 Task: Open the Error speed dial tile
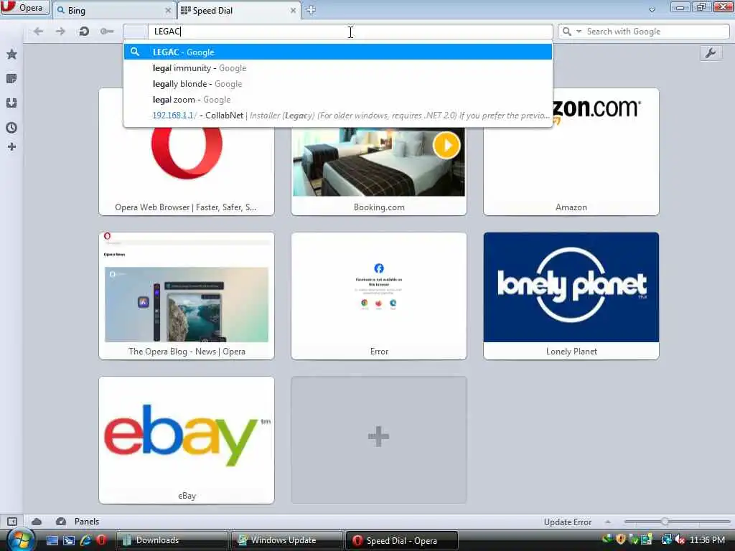[379, 296]
